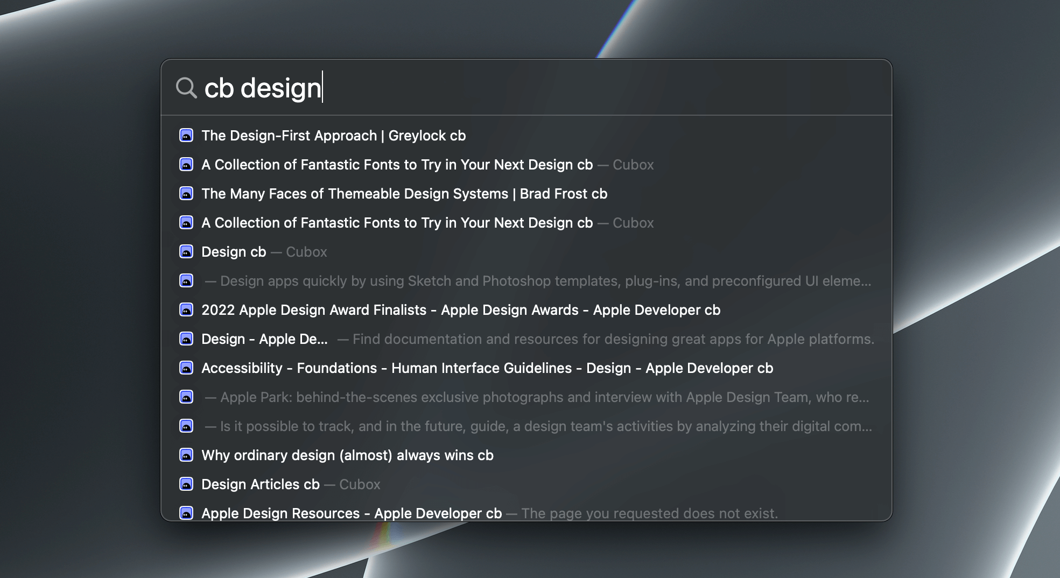Click Cubox icon beside 'Is it possible to track' row
The image size is (1060, 578).
(x=186, y=426)
